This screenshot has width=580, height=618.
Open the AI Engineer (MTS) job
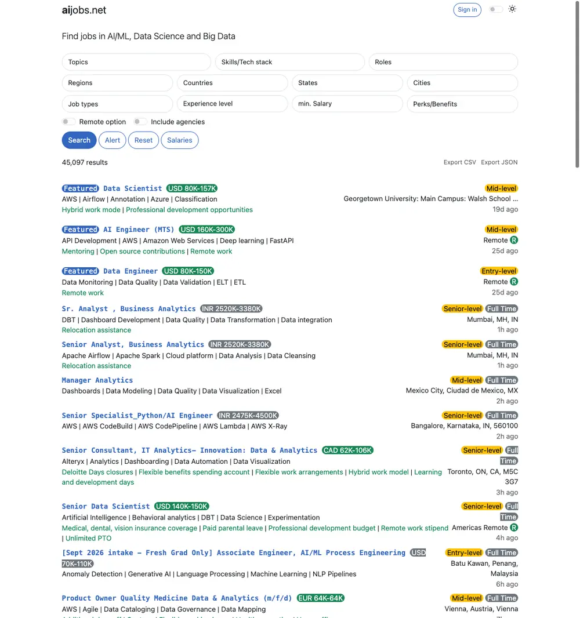point(139,230)
